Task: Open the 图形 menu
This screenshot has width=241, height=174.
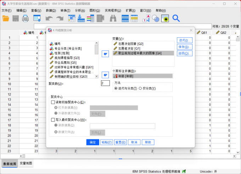Action: point(95,10)
